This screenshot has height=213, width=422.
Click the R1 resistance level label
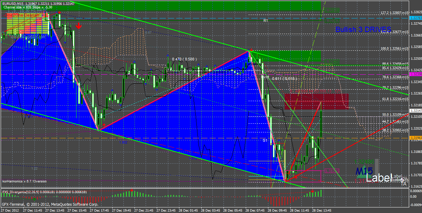coord(266,21)
